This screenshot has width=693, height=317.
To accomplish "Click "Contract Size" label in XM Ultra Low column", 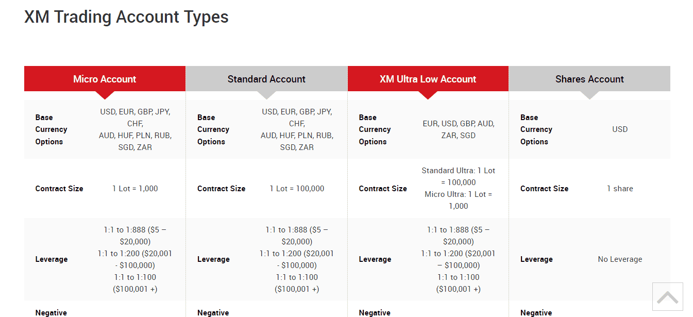I will (x=383, y=189).
